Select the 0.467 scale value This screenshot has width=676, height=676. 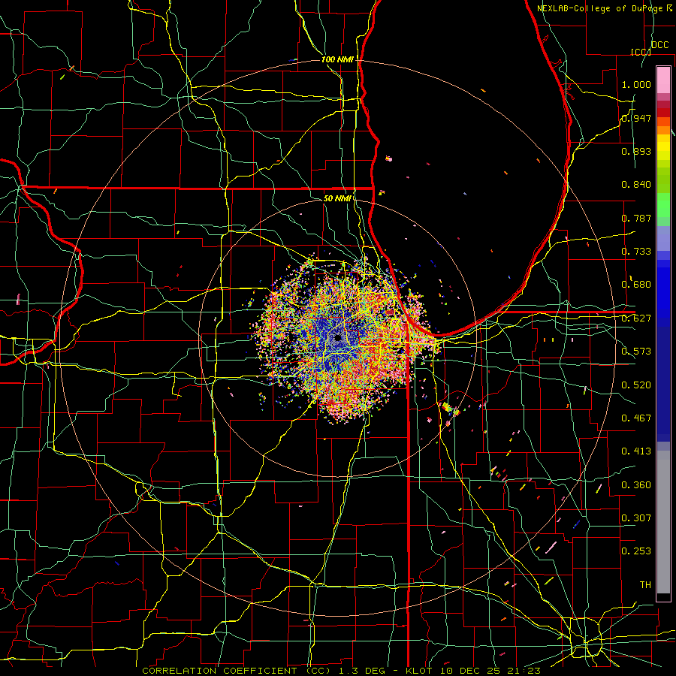pos(636,418)
